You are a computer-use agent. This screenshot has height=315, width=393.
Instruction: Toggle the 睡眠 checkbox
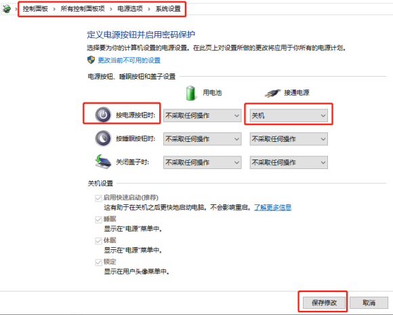tap(98, 219)
